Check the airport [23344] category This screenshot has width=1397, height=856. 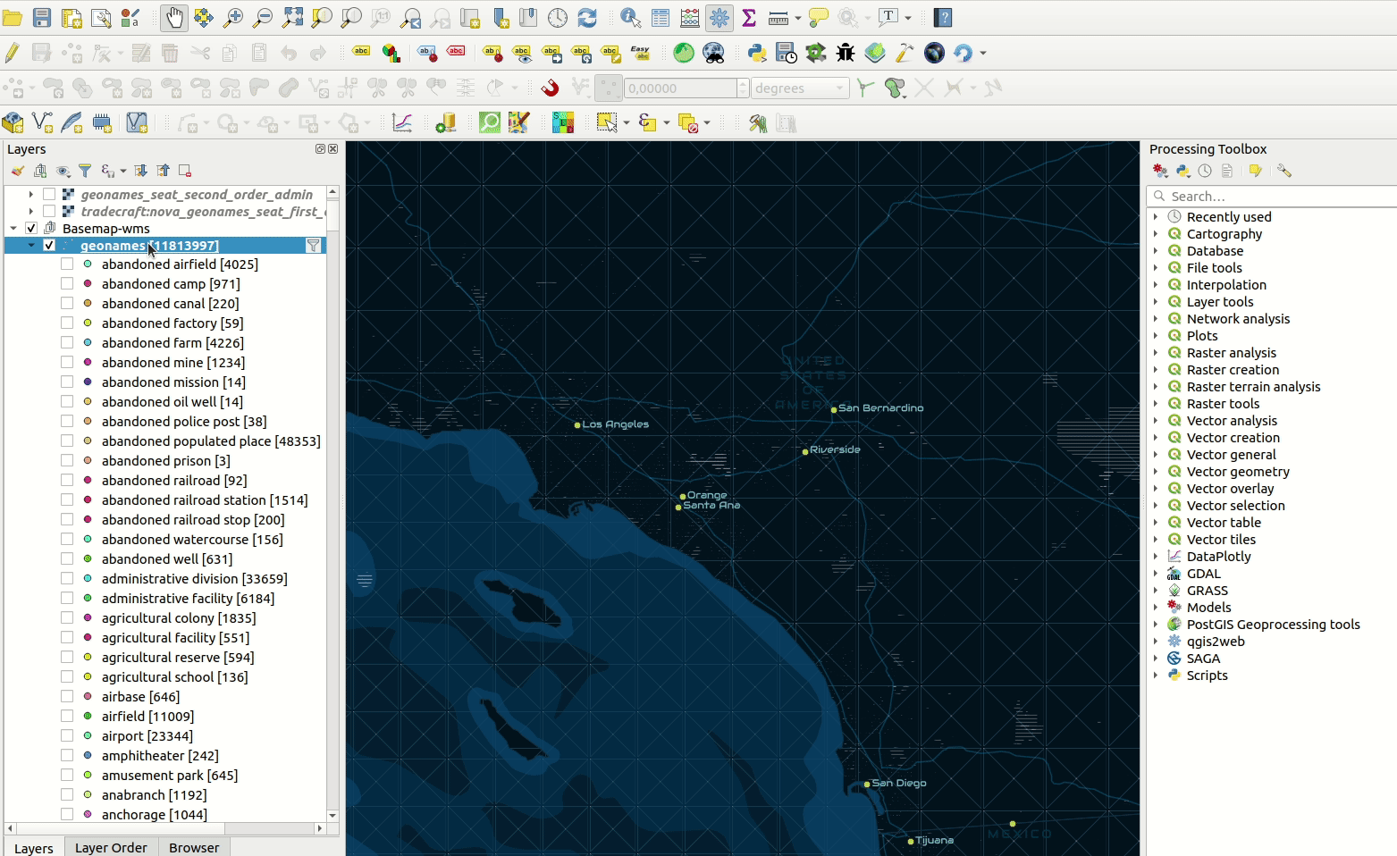(x=68, y=735)
